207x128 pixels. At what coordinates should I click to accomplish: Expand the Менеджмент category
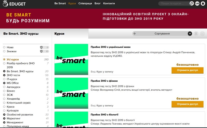4,123
